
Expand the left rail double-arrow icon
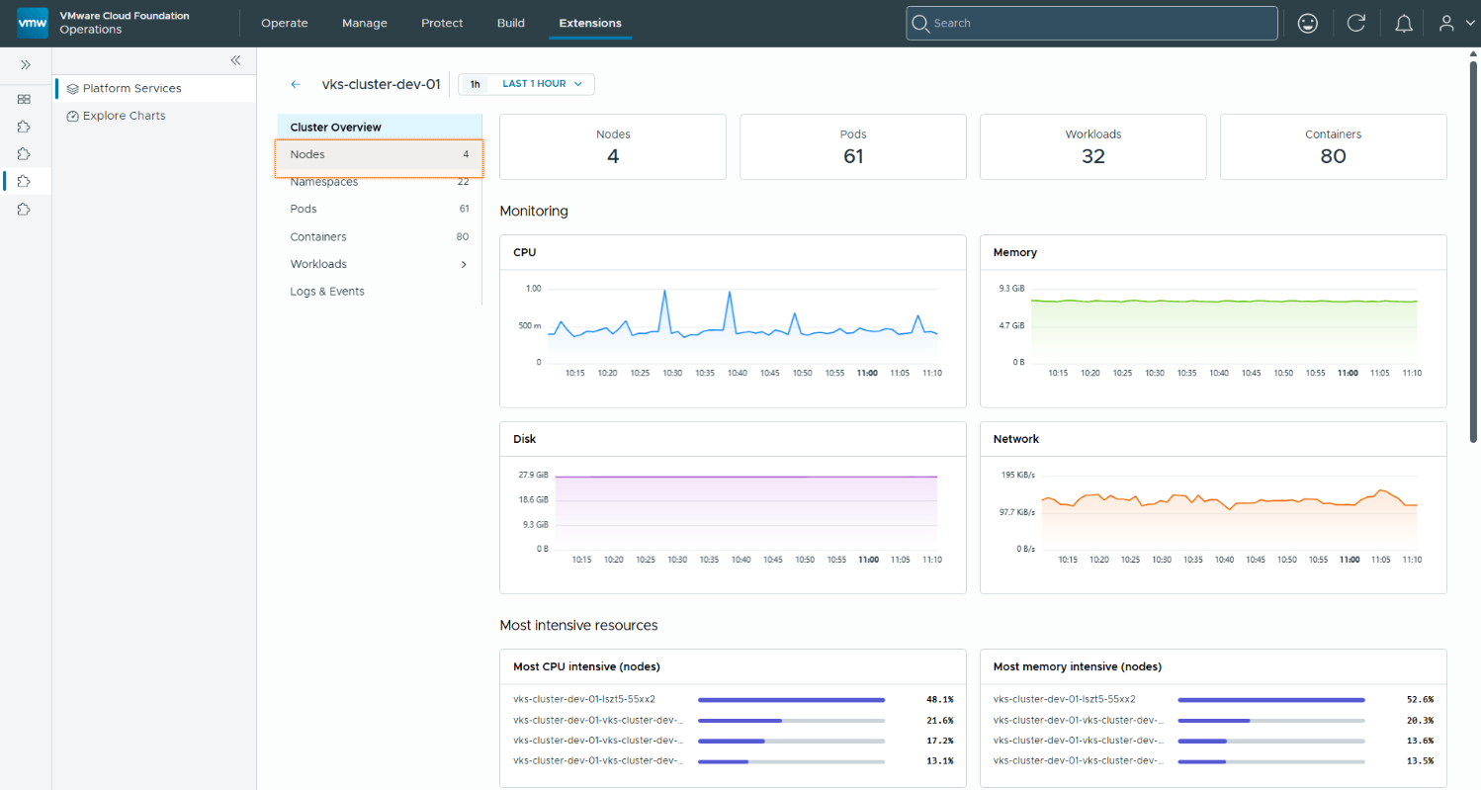[26, 64]
